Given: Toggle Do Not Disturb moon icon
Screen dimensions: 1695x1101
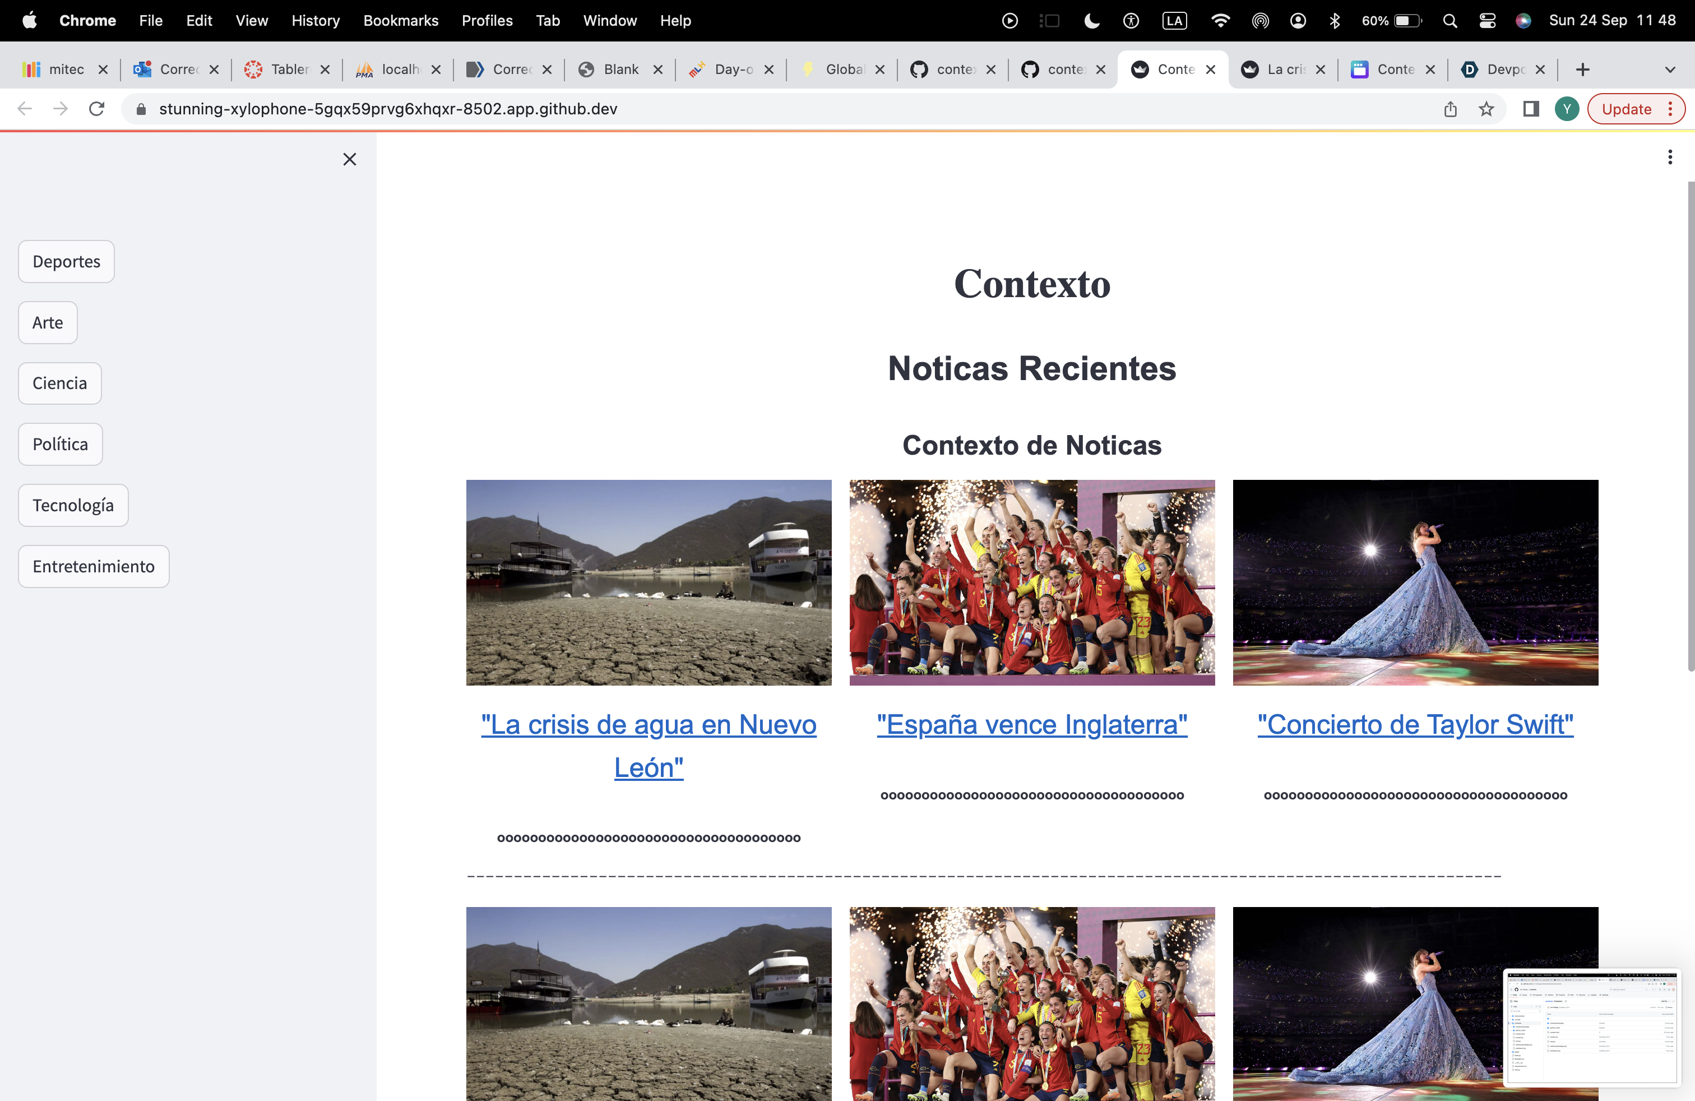Looking at the screenshot, I should (1091, 21).
